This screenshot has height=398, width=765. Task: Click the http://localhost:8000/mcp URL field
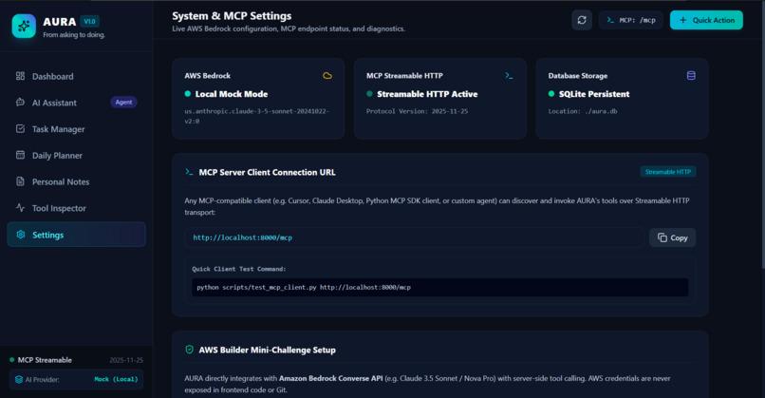pyautogui.click(x=414, y=237)
